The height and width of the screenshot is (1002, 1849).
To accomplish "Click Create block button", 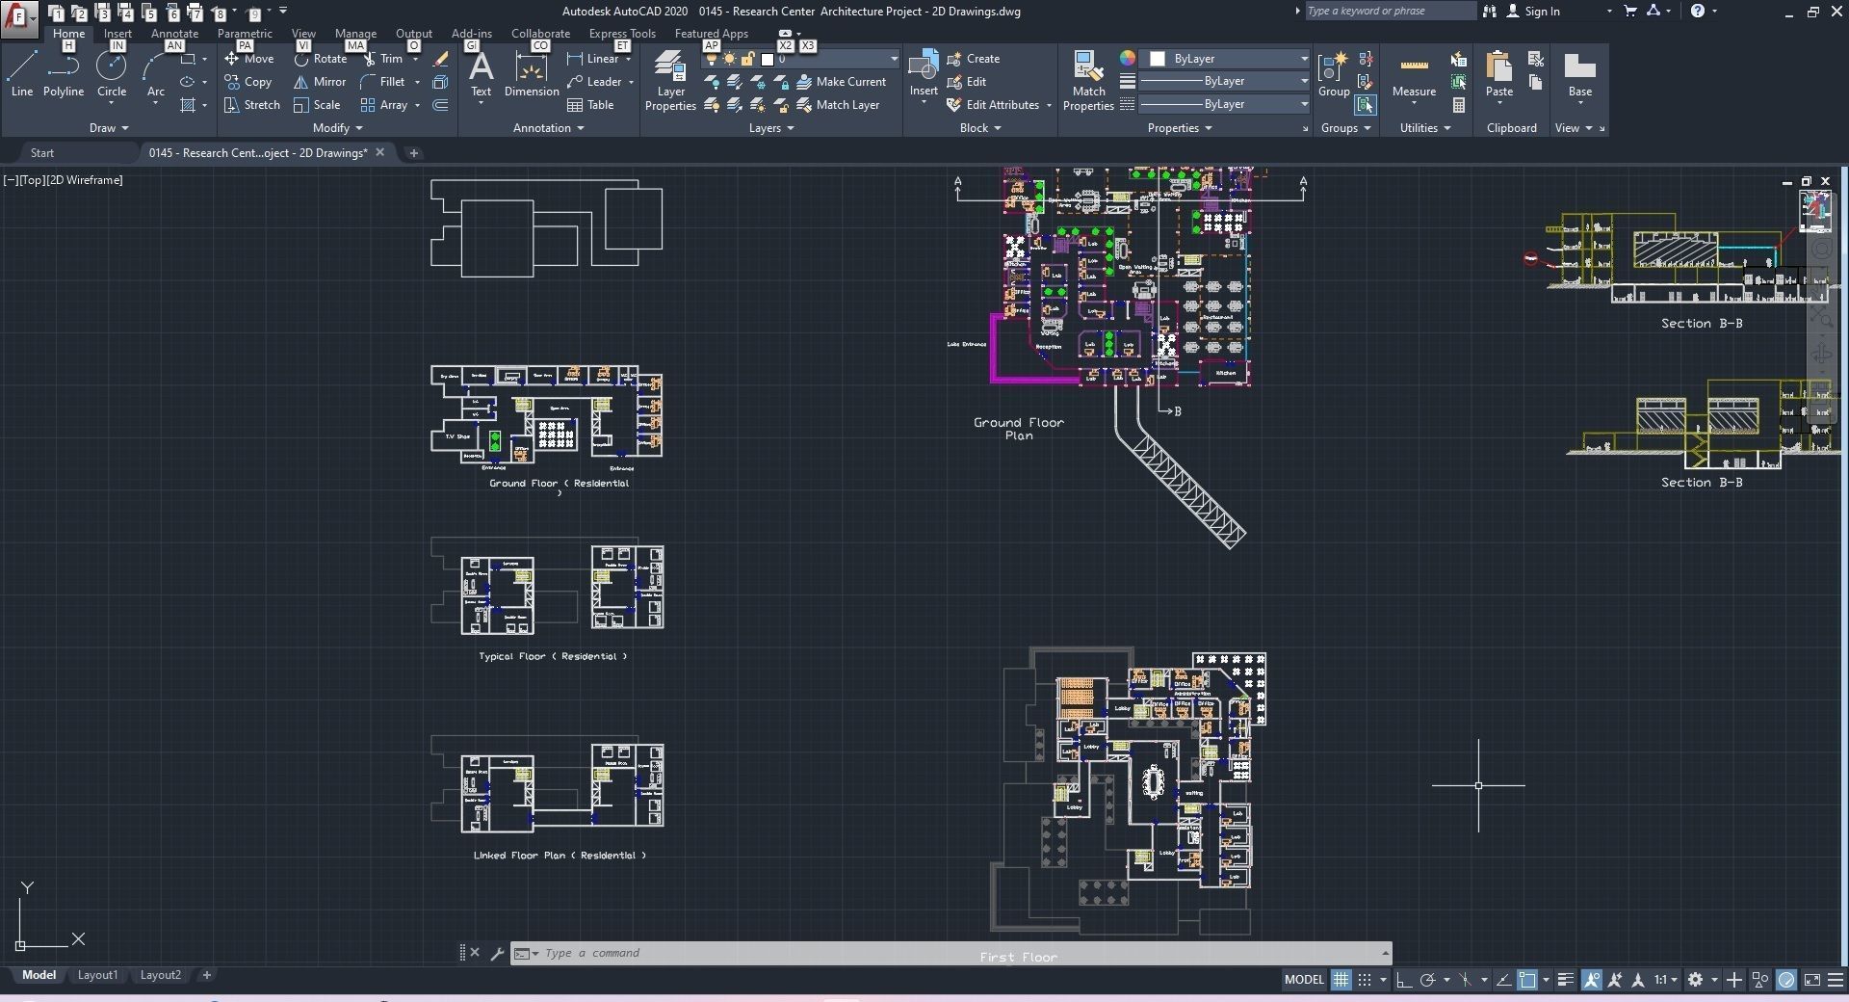I will coord(974,59).
